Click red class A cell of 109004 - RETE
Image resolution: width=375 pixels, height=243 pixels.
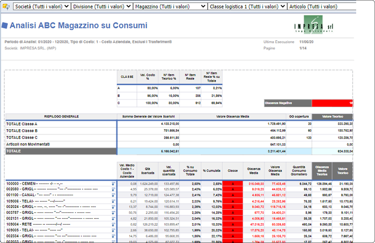[233, 224]
